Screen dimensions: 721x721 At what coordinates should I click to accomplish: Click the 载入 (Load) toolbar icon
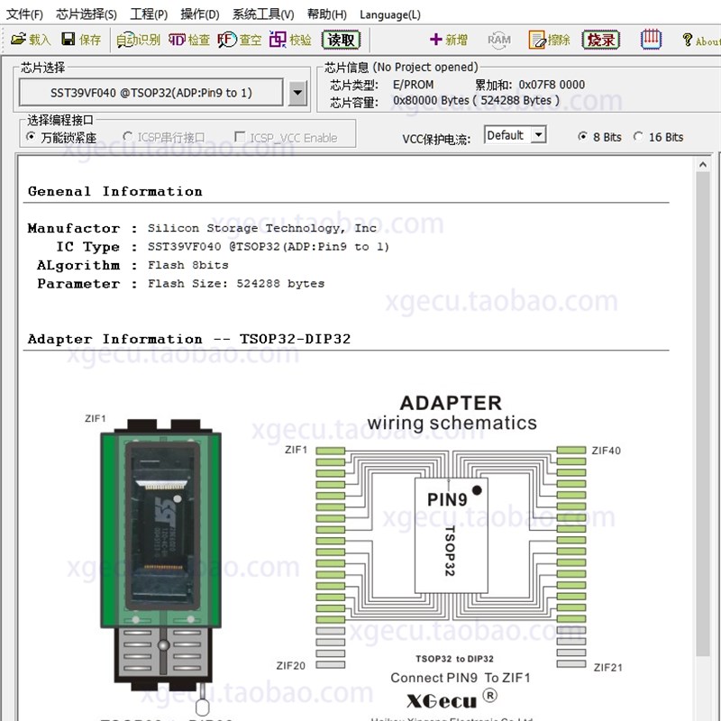(31, 40)
